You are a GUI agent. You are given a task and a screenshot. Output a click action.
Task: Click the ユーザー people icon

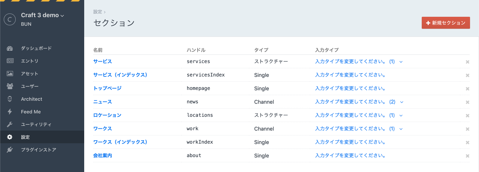(10, 87)
